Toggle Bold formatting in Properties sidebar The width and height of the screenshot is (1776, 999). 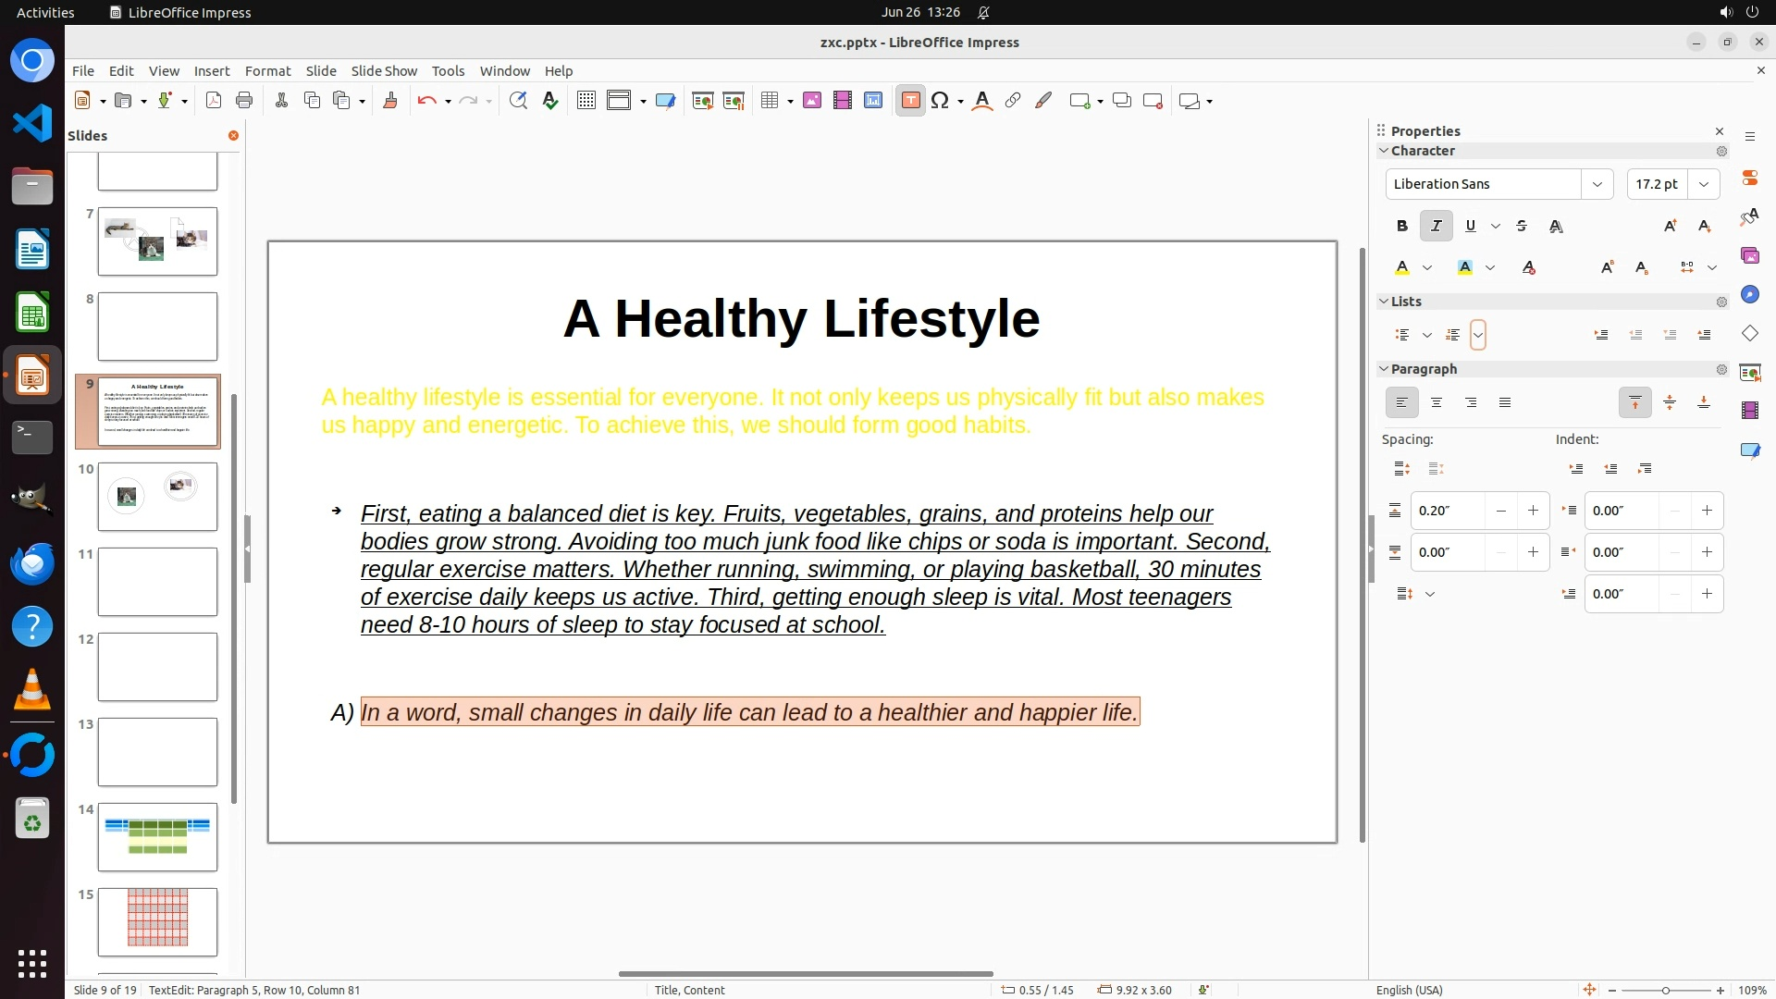tap(1401, 226)
